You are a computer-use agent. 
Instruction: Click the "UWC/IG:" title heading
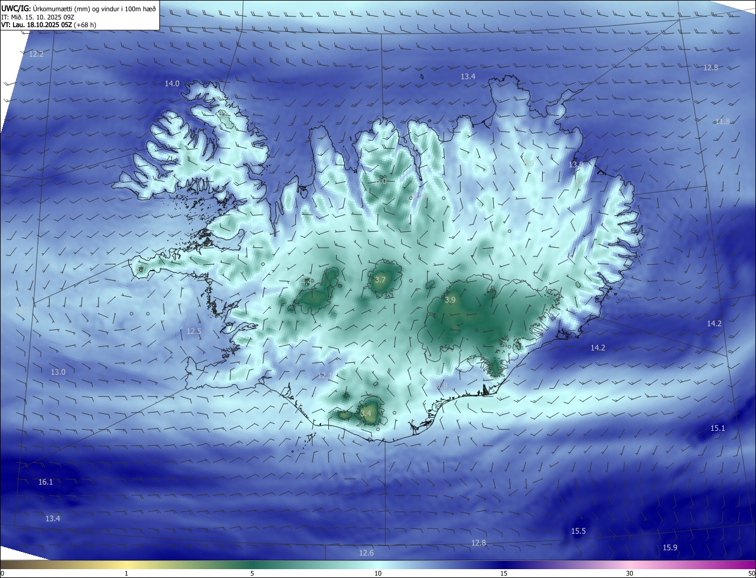[x=16, y=8]
